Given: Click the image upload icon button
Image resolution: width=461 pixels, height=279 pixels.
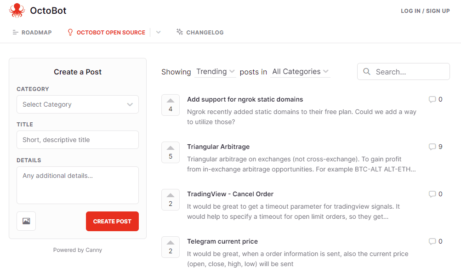Looking at the screenshot, I should click(x=26, y=221).
